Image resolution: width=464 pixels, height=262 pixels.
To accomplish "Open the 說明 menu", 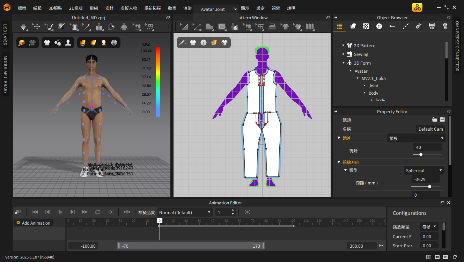I will pyautogui.click(x=291, y=8).
